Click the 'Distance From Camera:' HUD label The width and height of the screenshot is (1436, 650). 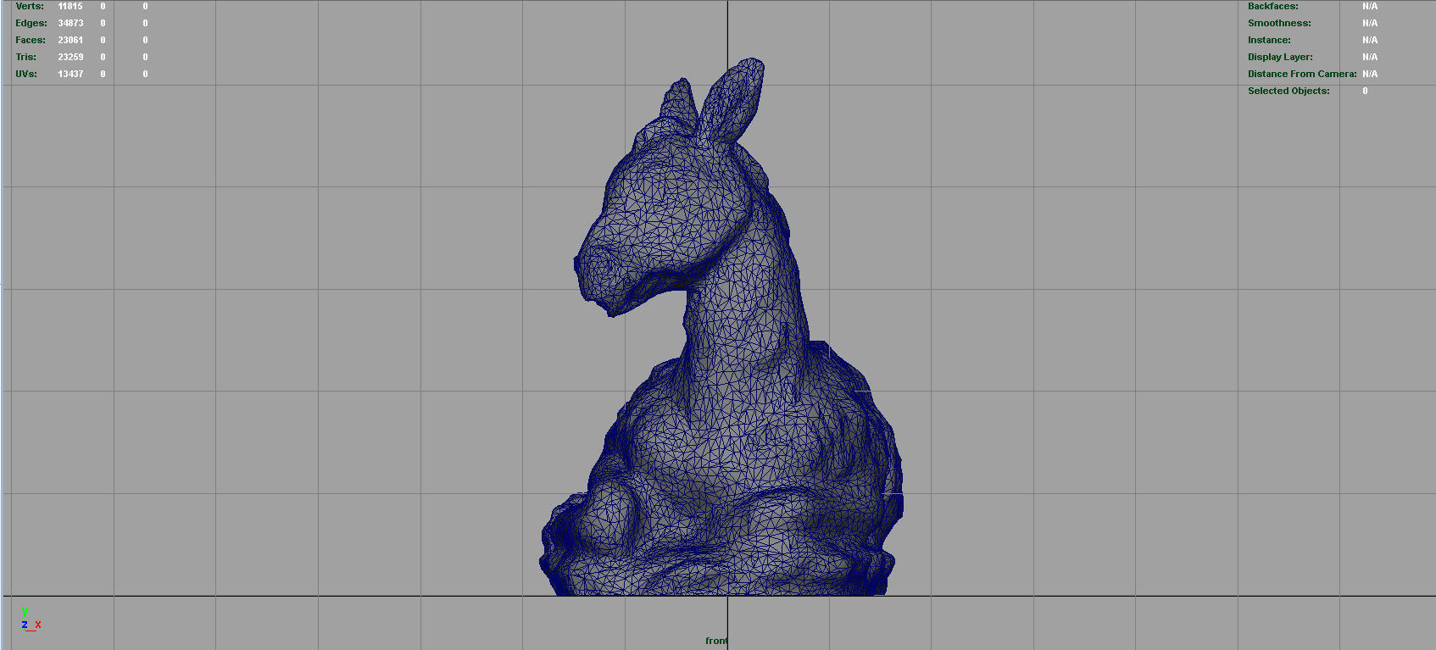click(x=1302, y=74)
